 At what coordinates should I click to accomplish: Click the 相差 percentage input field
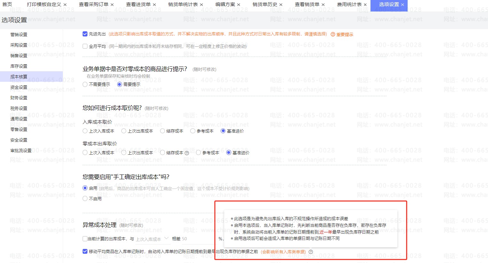pos(199,239)
